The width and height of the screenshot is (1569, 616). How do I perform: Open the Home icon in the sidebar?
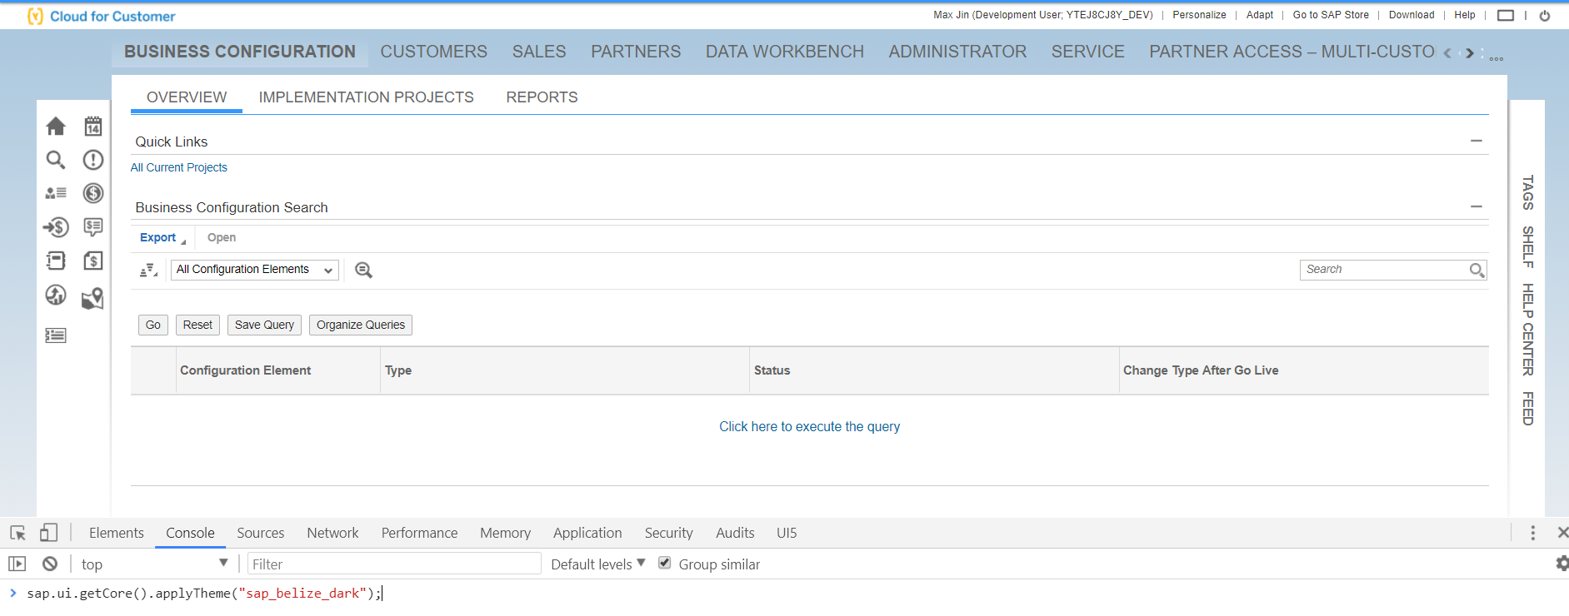coord(56,126)
